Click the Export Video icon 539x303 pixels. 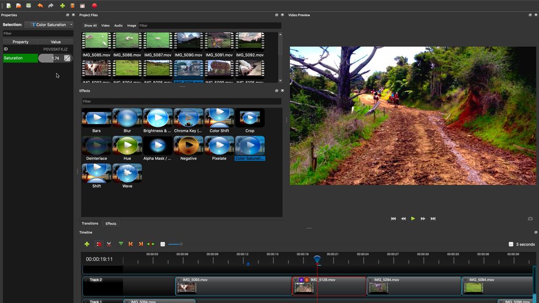(x=94, y=6)
